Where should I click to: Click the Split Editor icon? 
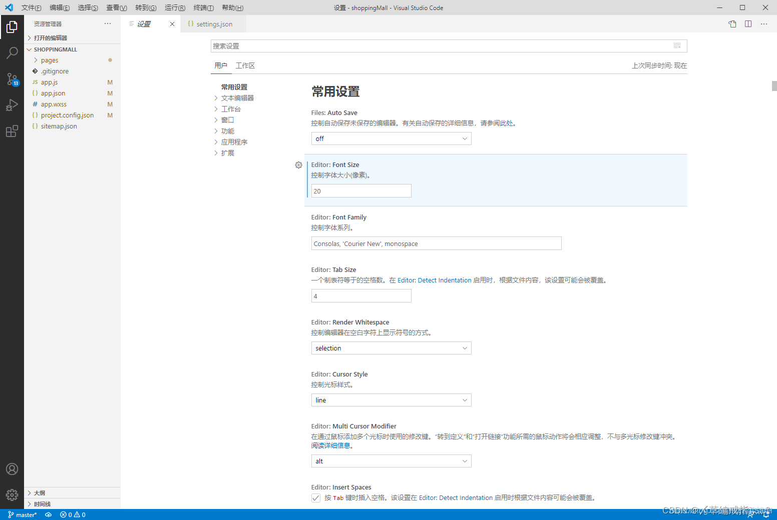click(748, 24)
